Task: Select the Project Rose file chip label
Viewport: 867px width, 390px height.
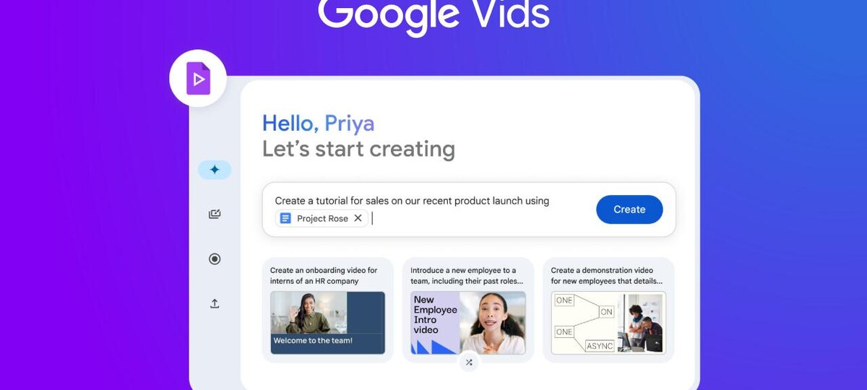Action: click(x=322, y=218)
